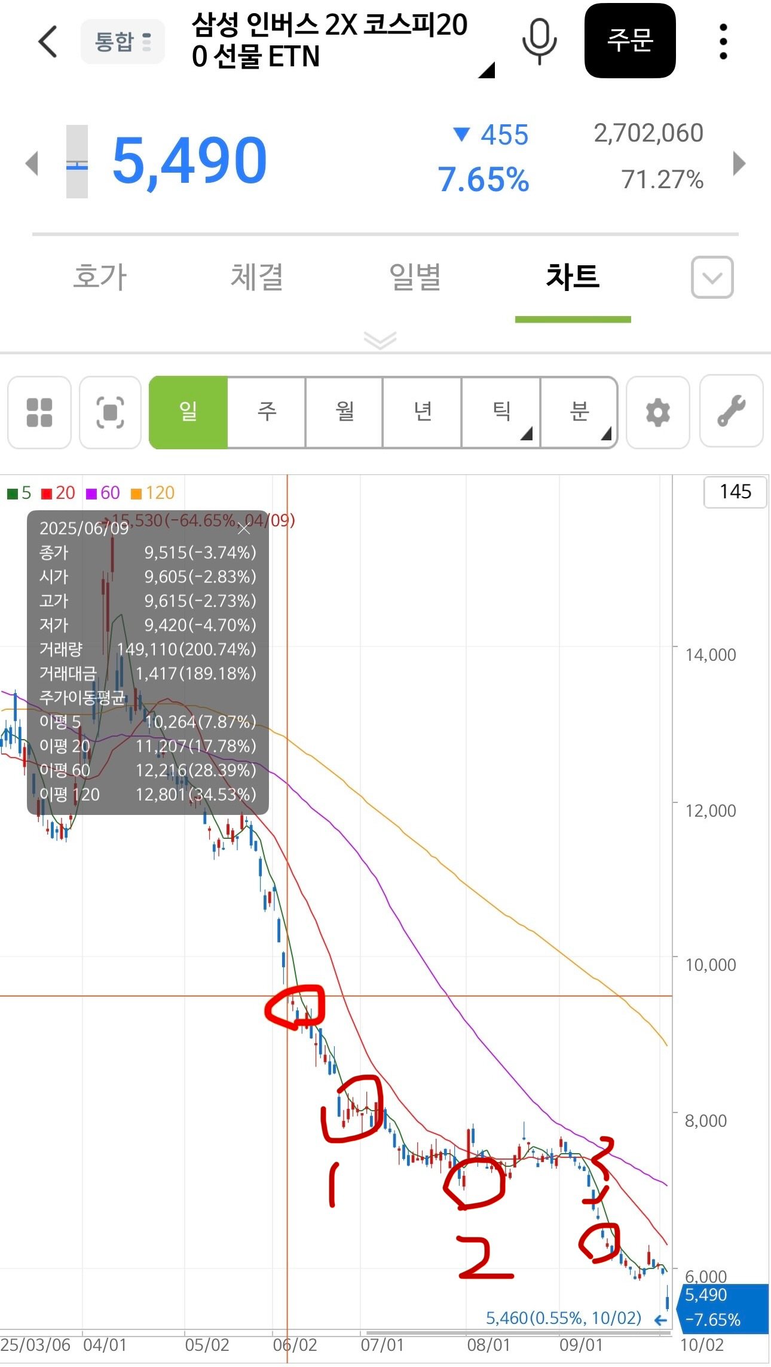Expand more tabs with the boxed chevron
The height and width of the screenshot is (1367, 771).
712,277
